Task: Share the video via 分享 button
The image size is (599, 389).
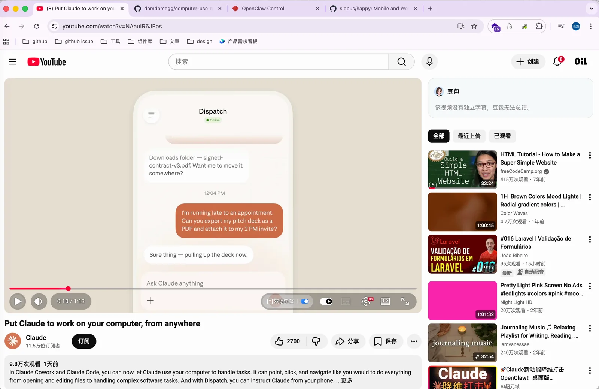Action: coord(348,341)
